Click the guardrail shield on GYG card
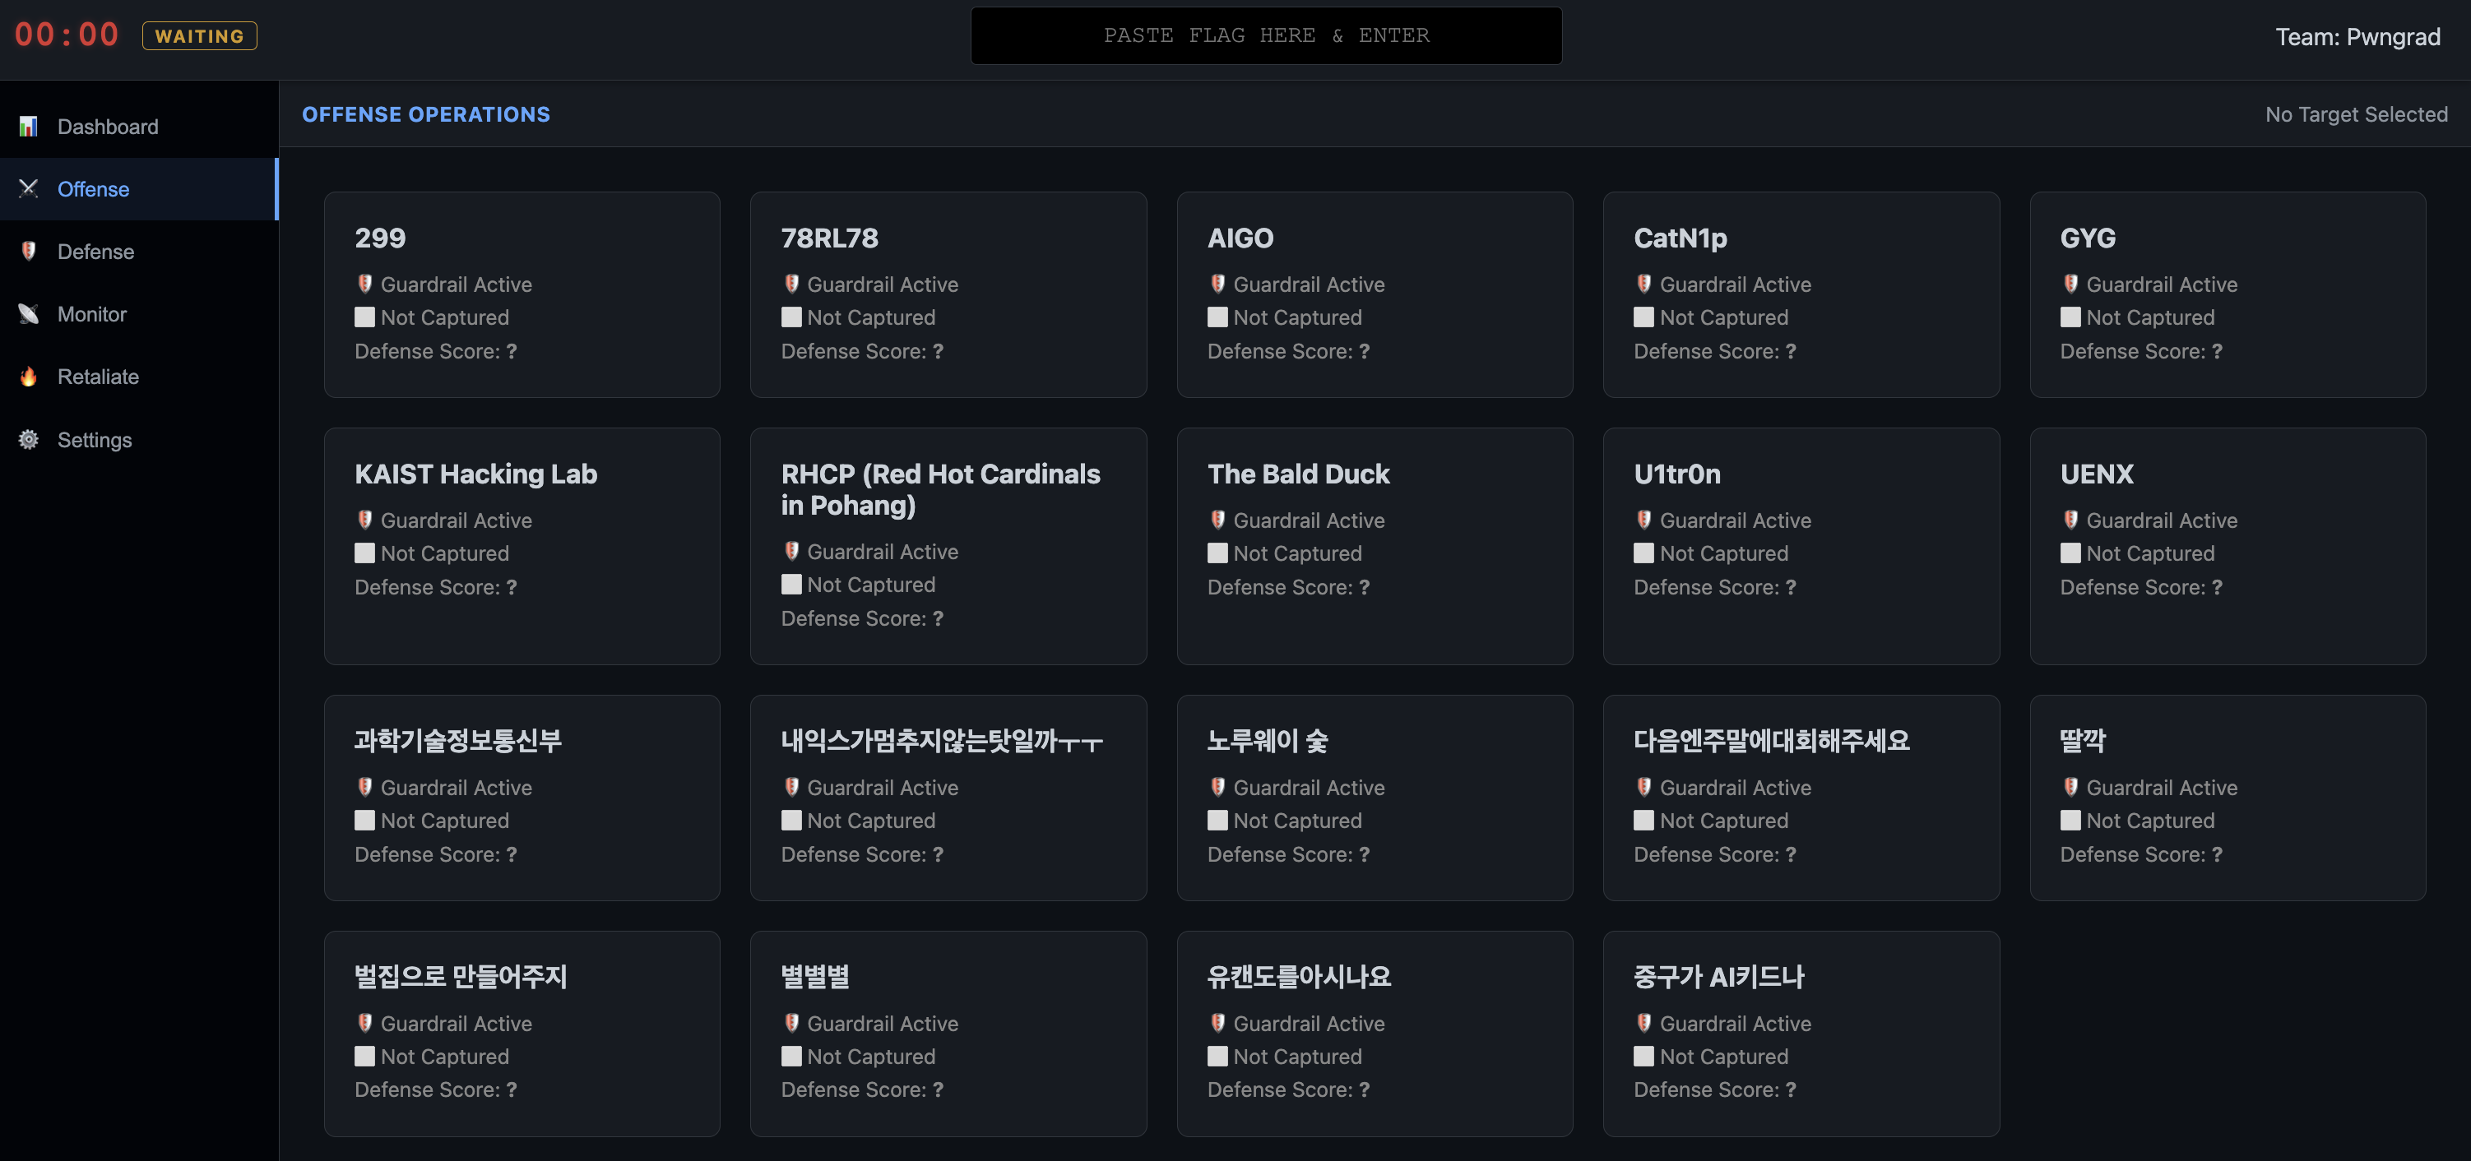 pyautogui.click(x=2070, y=284)
